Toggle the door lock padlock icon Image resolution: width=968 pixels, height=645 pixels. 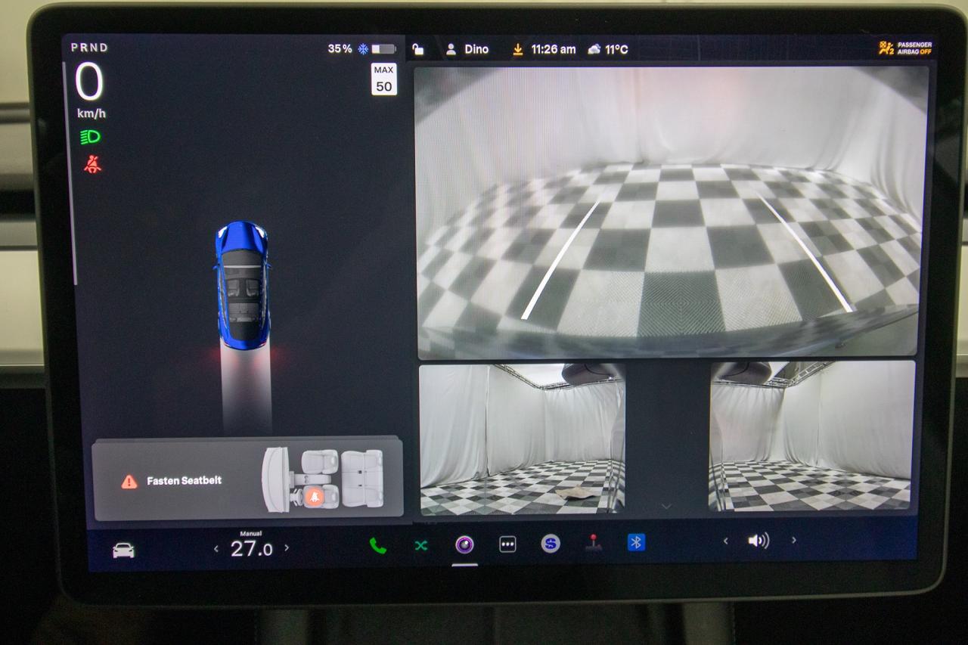click(418, 50)
